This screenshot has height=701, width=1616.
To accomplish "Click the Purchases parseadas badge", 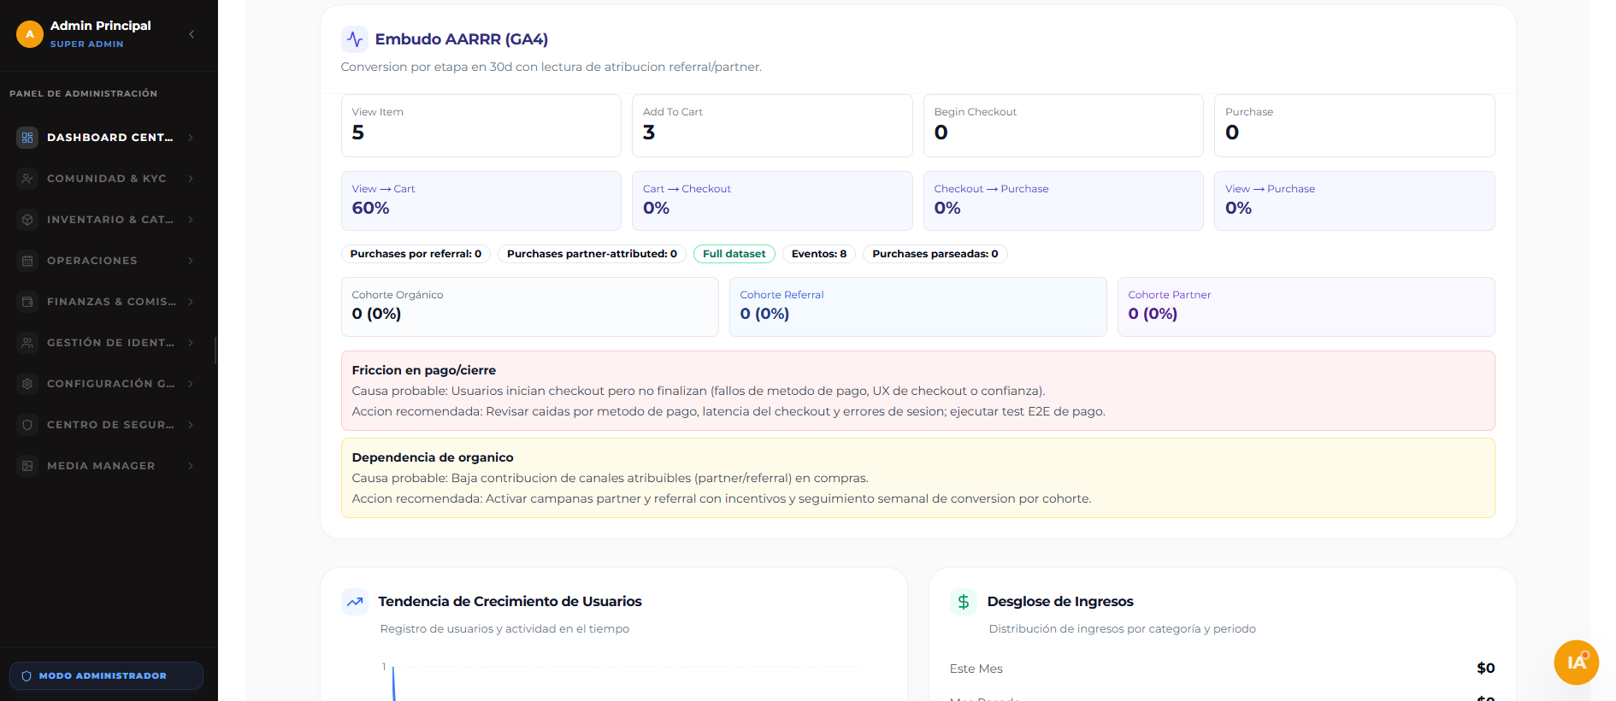I will coord(935,254).
